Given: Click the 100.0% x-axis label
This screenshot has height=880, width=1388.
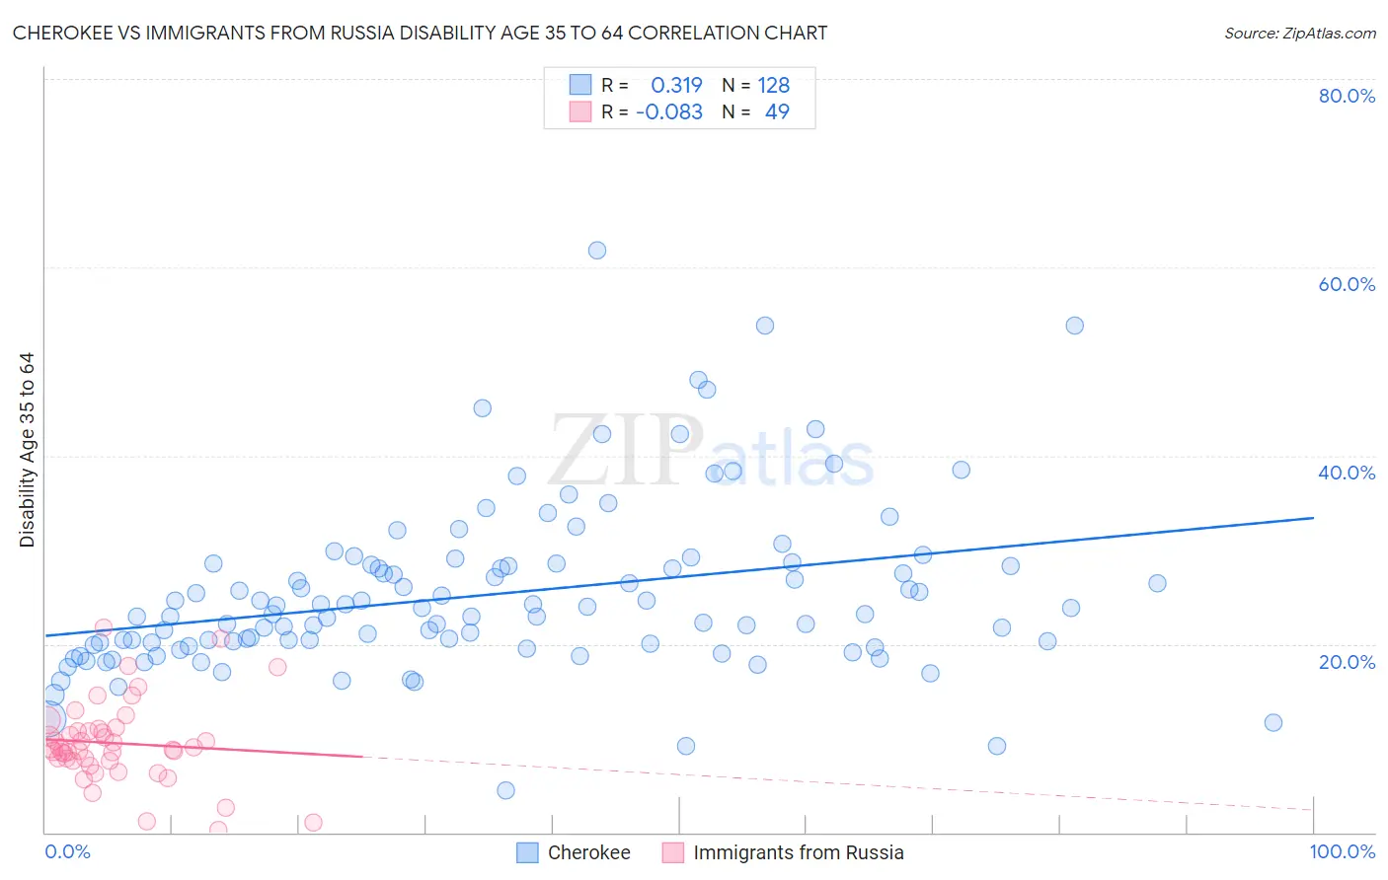Looking at the screenshot, I should point(1343,851).
